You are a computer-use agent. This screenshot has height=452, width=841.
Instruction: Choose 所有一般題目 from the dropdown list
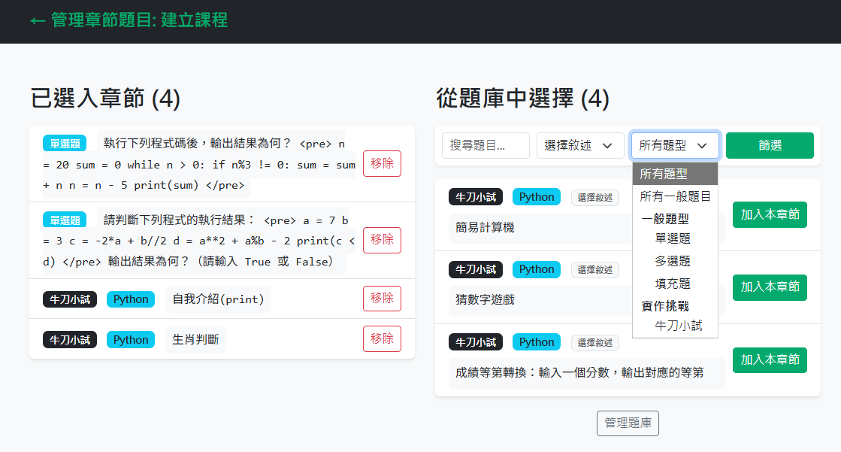click(674, 197)
